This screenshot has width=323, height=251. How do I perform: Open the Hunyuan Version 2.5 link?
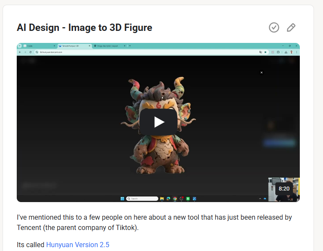tap(77, 245)
